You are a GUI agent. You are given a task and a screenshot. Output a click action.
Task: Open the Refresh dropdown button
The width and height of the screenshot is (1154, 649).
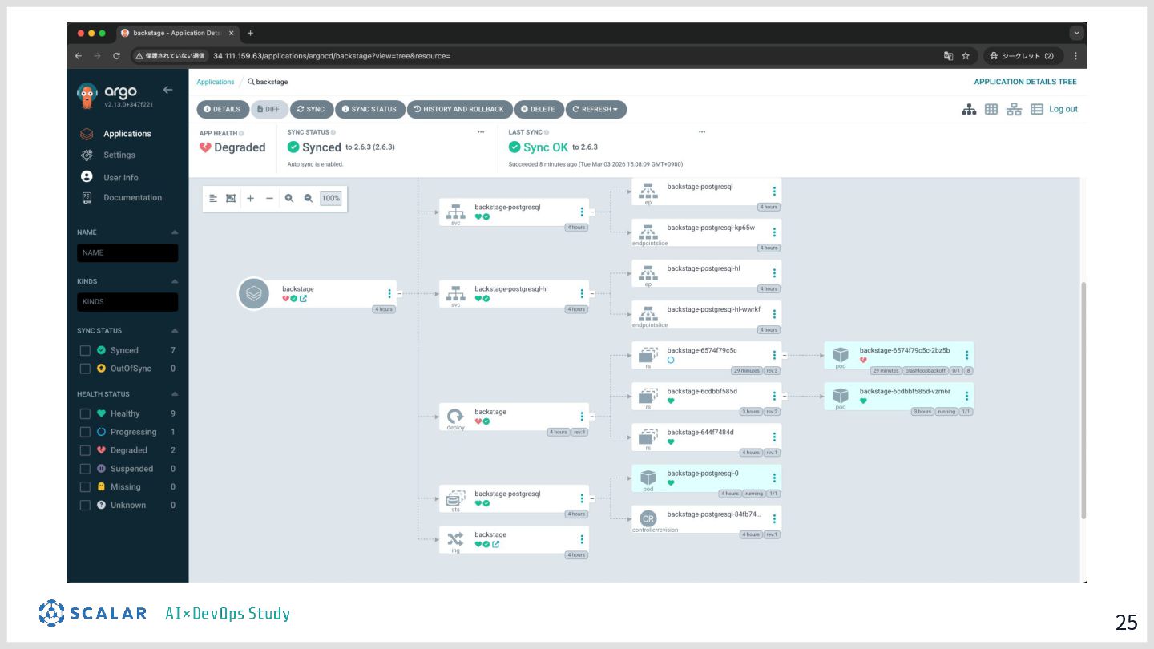click(595, 109)
